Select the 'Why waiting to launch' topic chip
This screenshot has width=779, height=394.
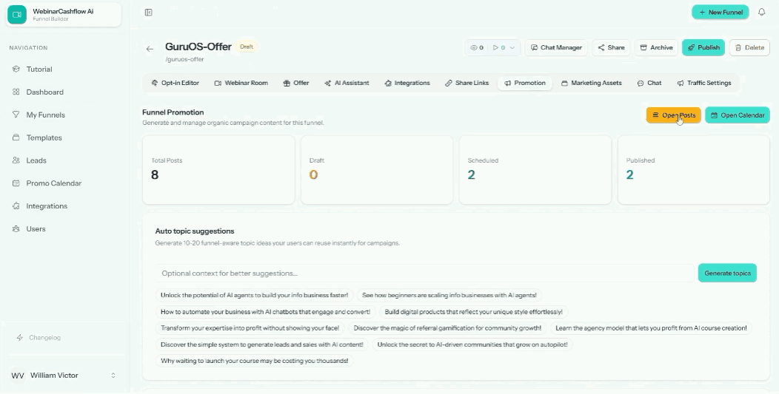255,361
